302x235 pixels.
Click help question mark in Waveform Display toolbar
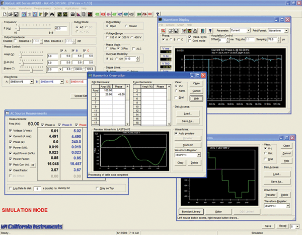[210, 31]
